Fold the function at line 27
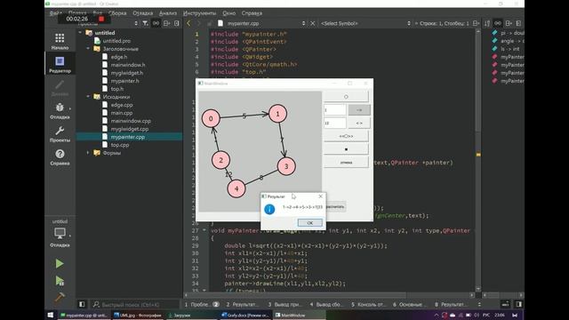 click(204, 230)
